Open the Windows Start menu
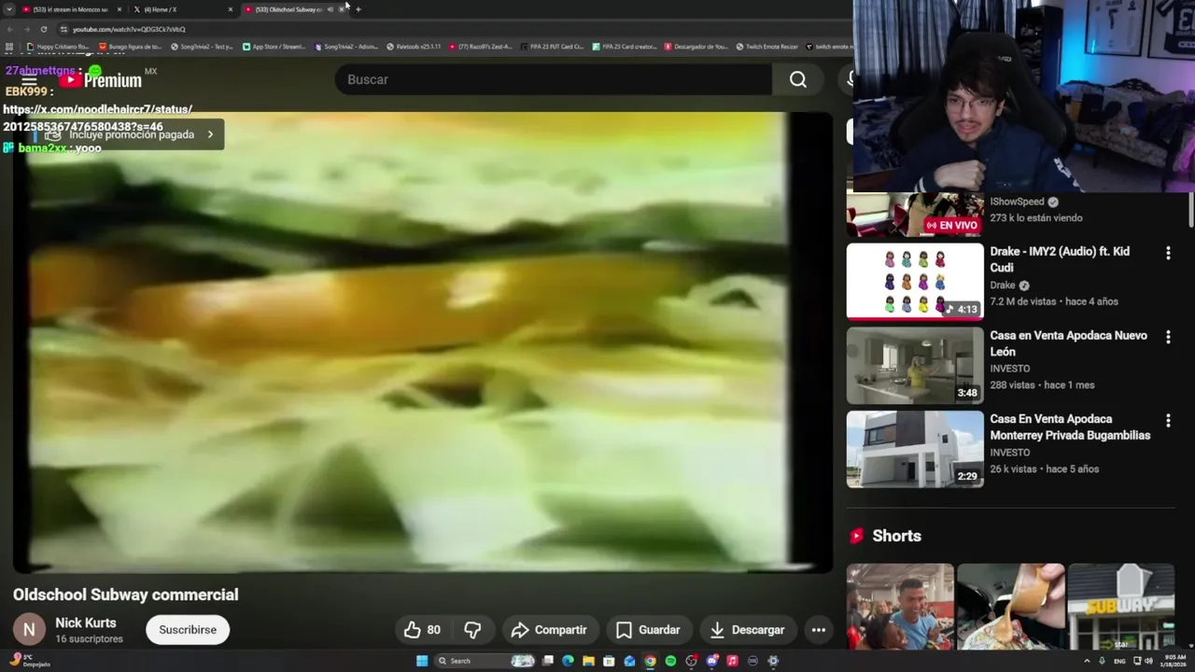 [422, 661]
